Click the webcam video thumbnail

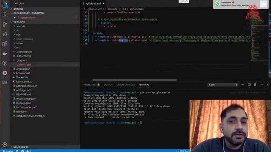pos(230,126)
